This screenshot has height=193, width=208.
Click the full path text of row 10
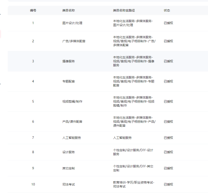pos(133,184)
